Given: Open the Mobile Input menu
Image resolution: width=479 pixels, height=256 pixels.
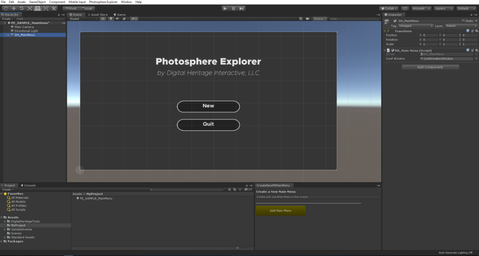Looking at the screenshot, I should coord(77,2).
